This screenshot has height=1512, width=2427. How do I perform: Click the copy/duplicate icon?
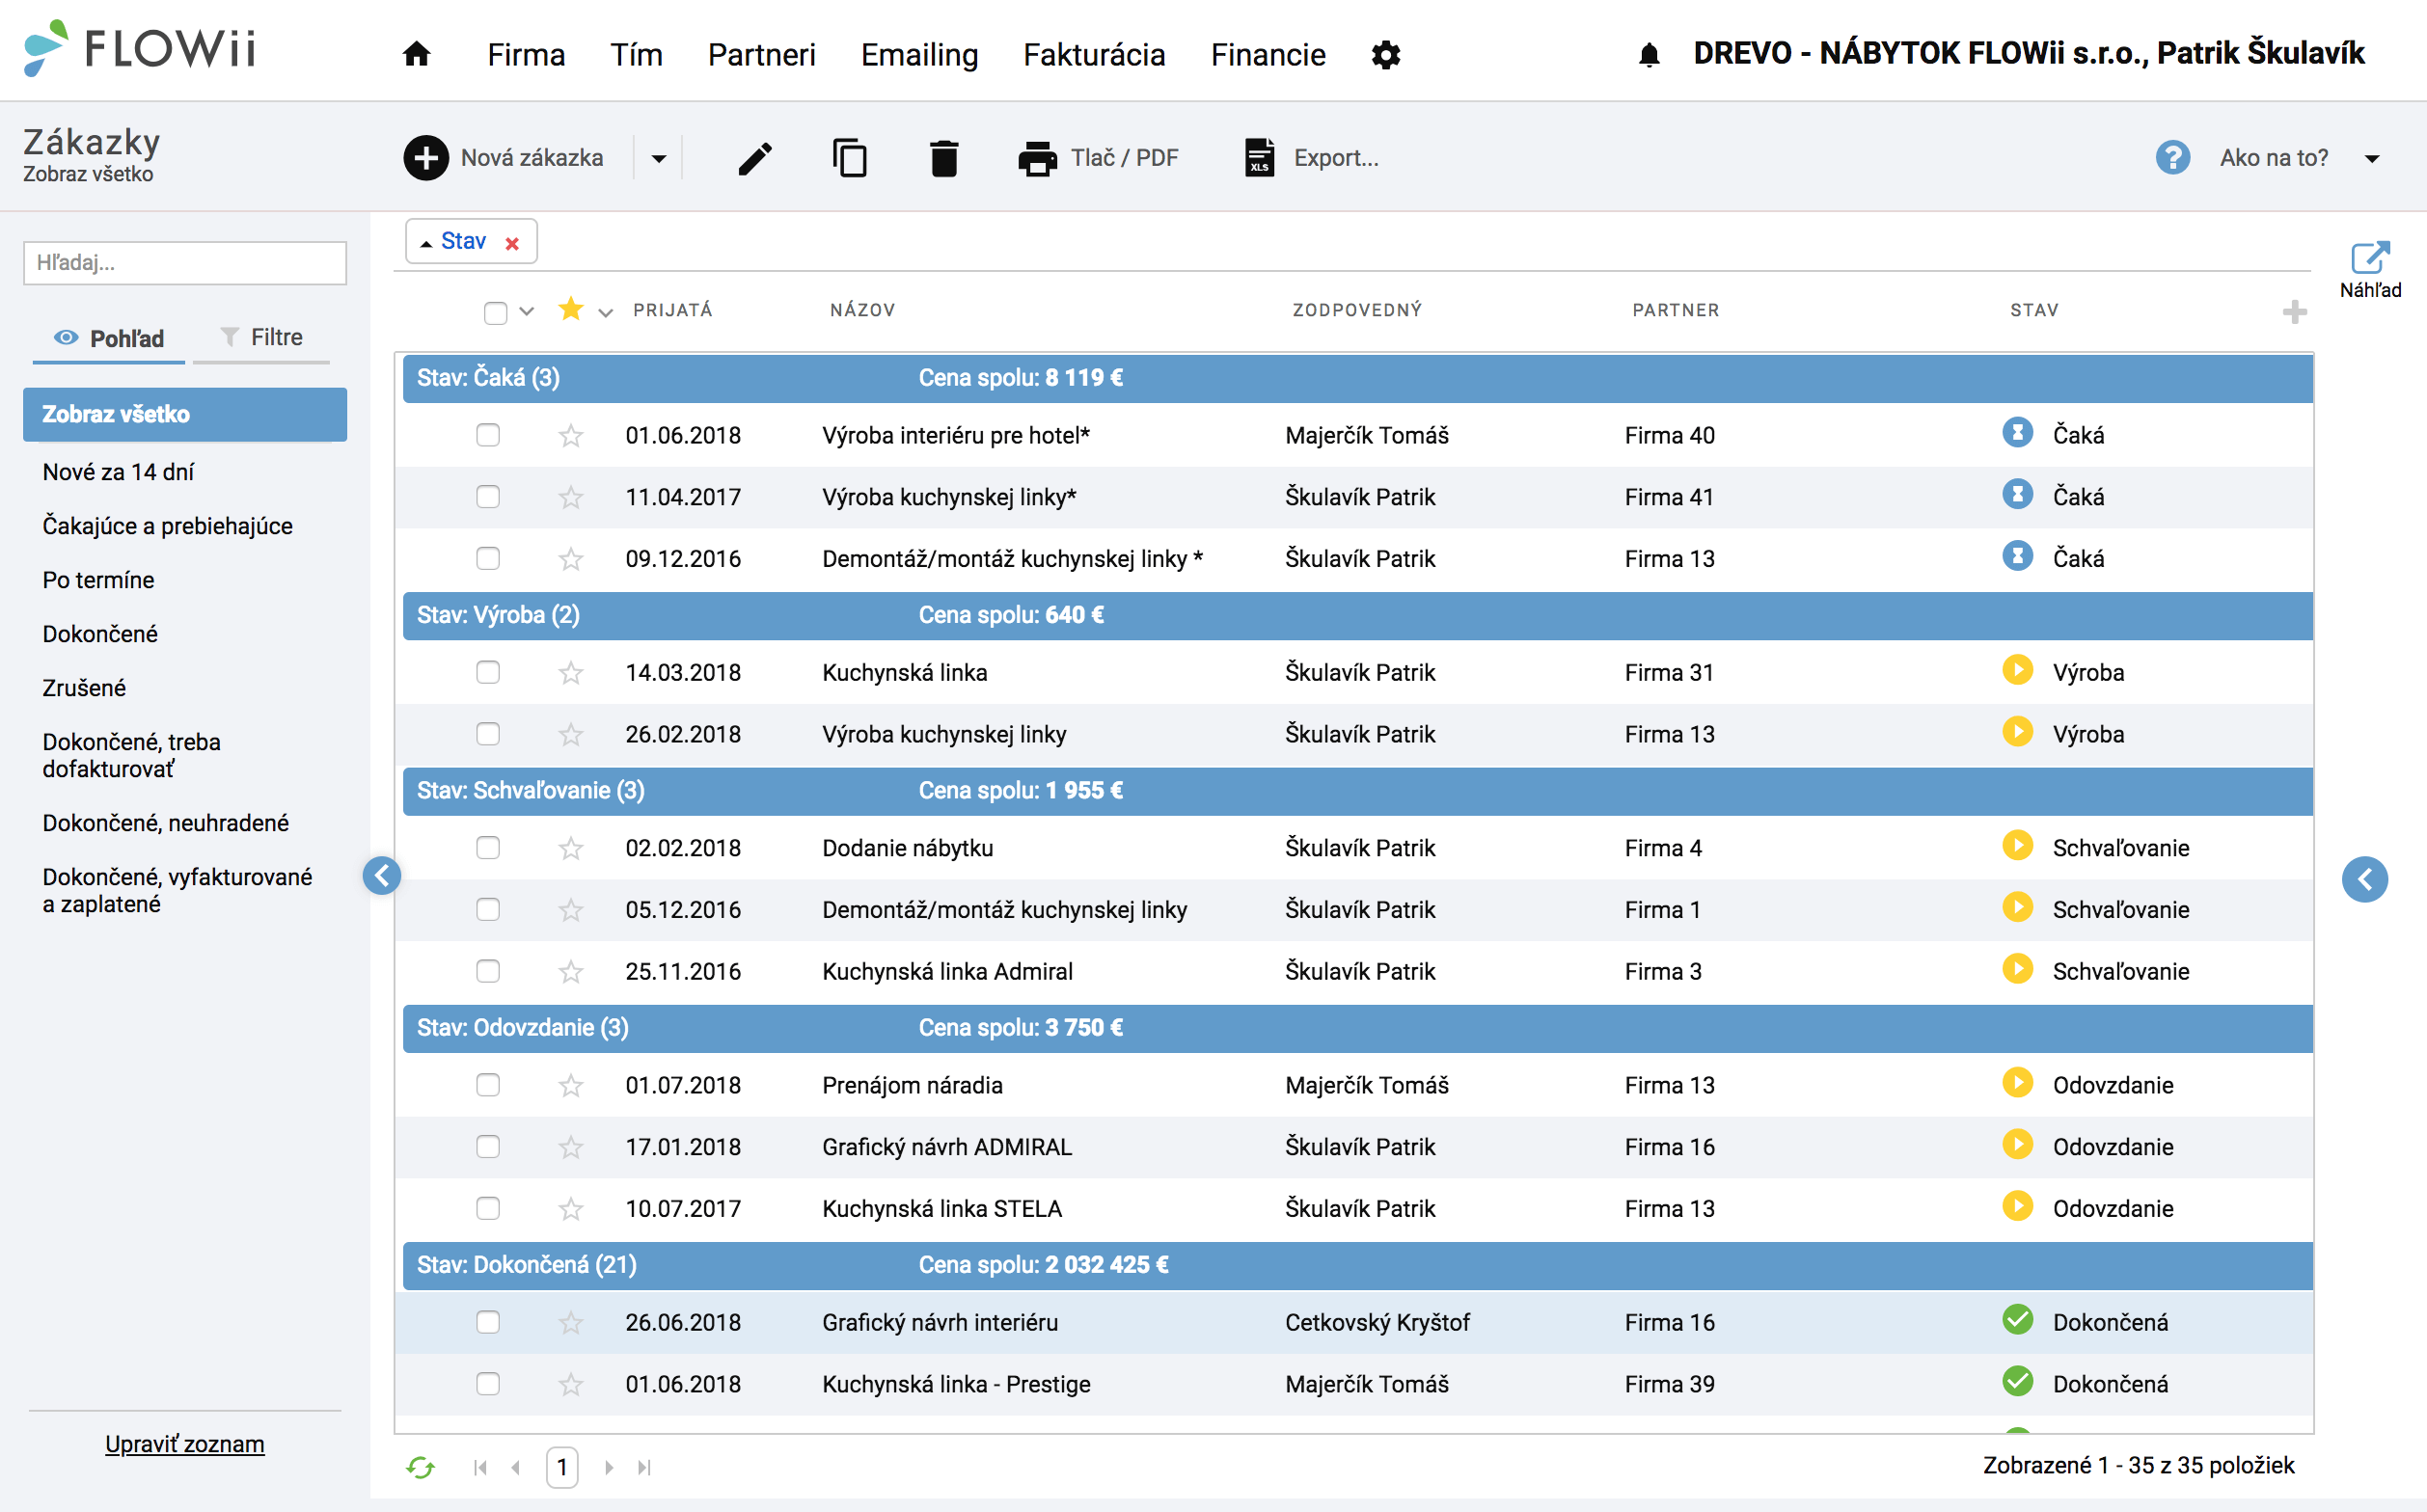[849, 158]
